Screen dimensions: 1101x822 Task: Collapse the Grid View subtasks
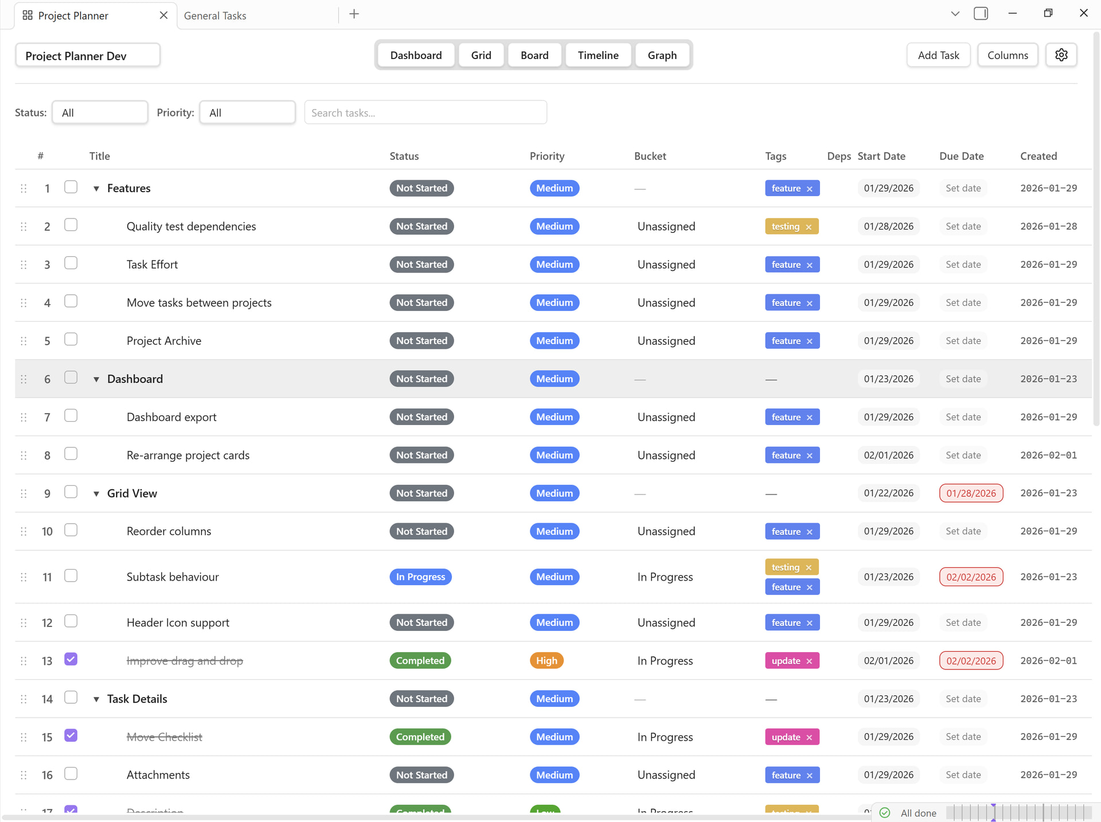click(96, 494)
